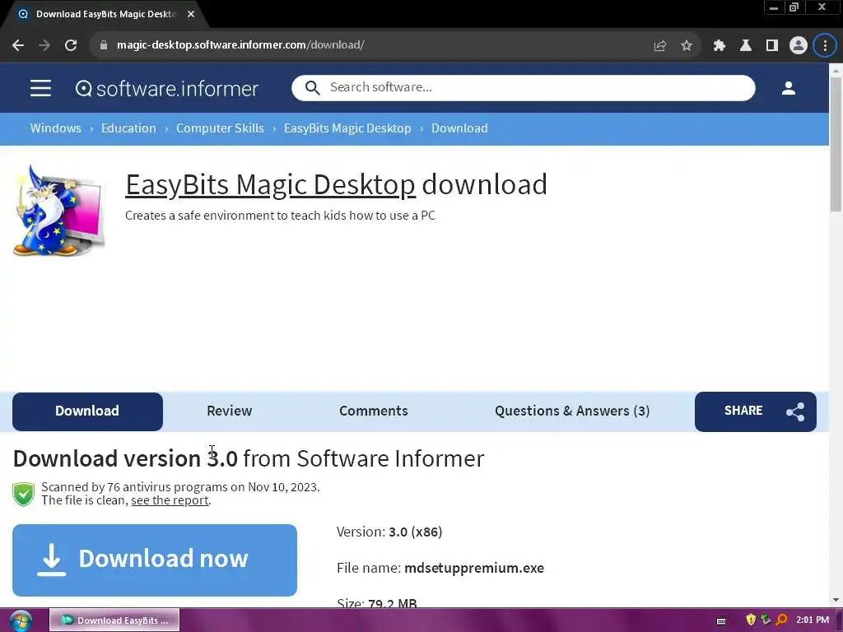The image size is (843, 632).
Task: Focus the Search software field
Action: click(x=523, y=87)
